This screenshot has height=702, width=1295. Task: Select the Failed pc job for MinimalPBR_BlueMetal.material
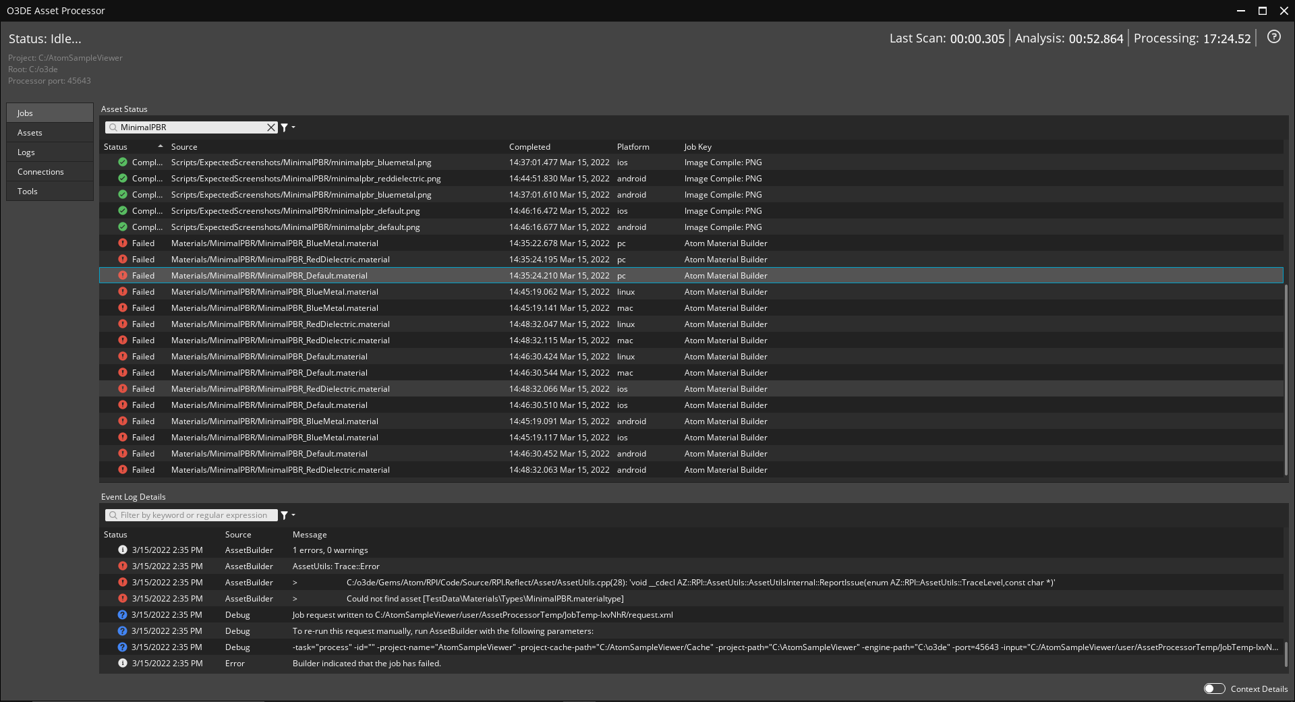[x=275, y=243]
